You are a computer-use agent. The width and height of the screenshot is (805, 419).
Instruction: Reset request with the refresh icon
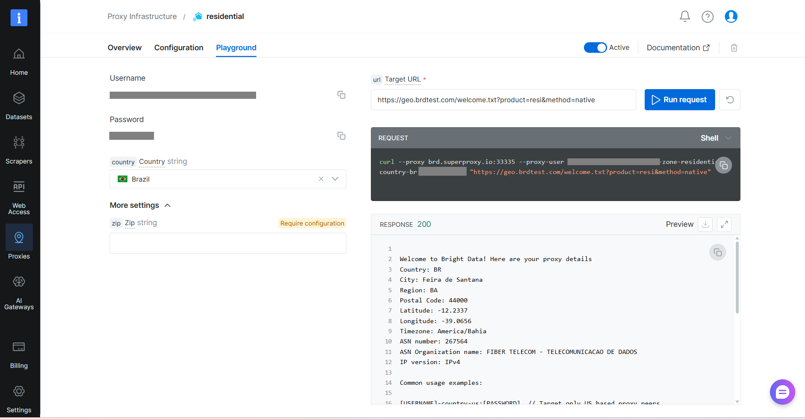[730, 100]
